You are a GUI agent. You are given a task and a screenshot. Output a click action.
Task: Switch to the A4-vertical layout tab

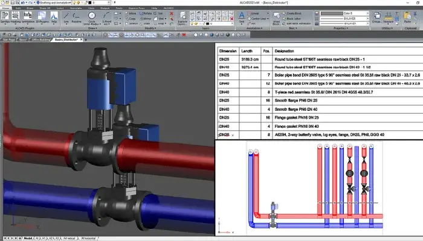click(68, 238)
